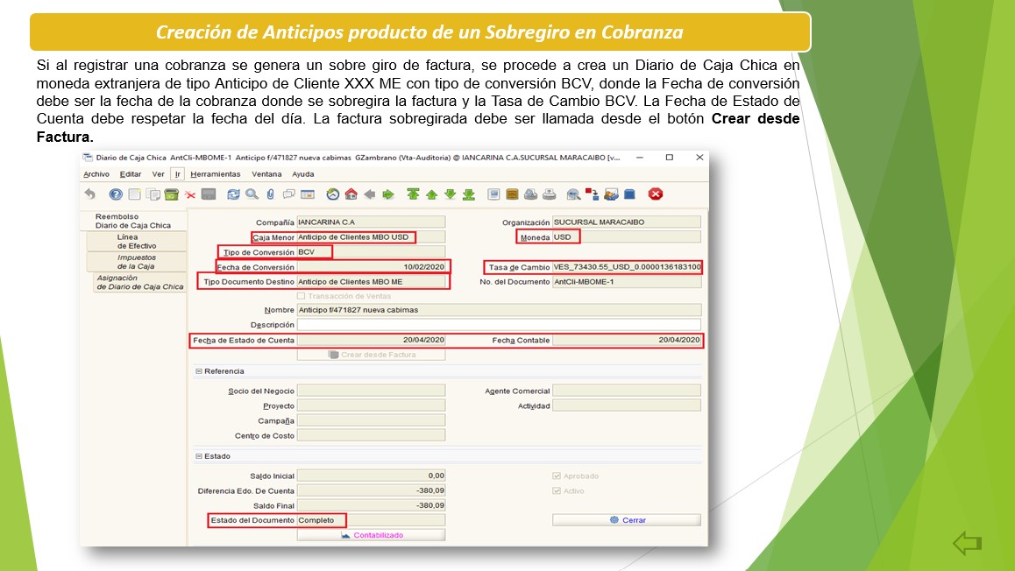Viewport: 1015px width, 571px height.
Task: Click the Save record diskette icon
Action: [208, 194]
